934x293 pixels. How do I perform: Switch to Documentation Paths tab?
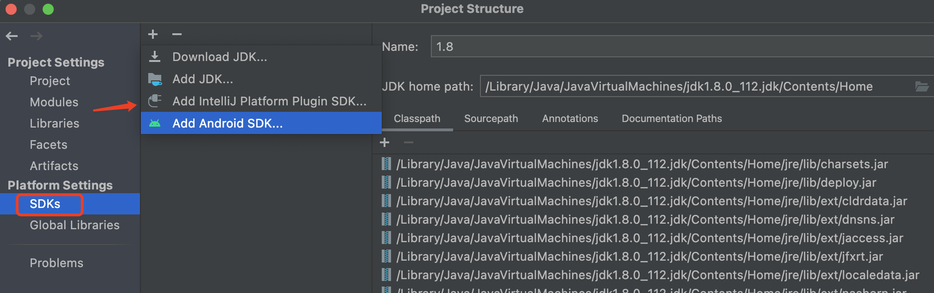(x=671, y=119)
